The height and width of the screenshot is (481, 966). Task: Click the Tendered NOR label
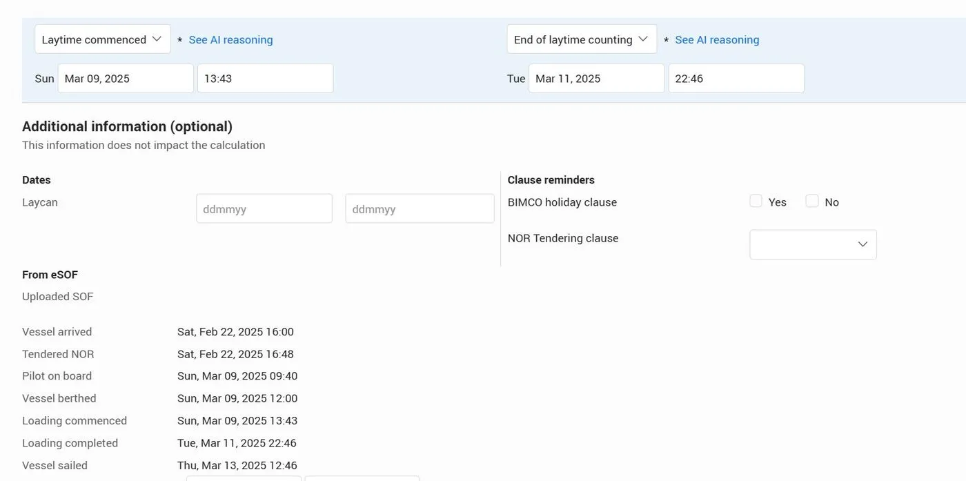58,354
